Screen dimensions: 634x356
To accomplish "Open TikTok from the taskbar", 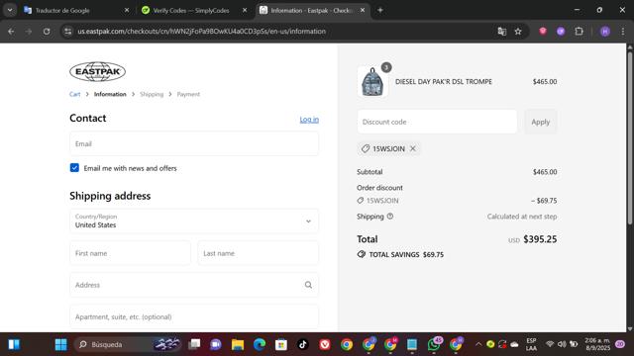I will (x=303, y=344).
